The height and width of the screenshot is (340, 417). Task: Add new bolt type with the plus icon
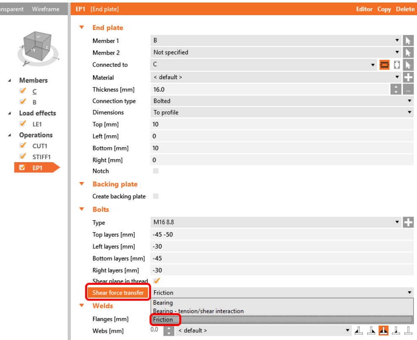pos(408,222)
